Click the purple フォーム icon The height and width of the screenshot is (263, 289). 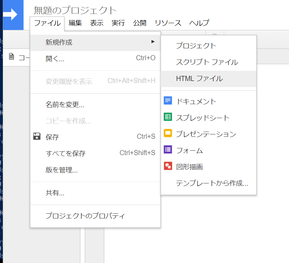tap(168, 149)
